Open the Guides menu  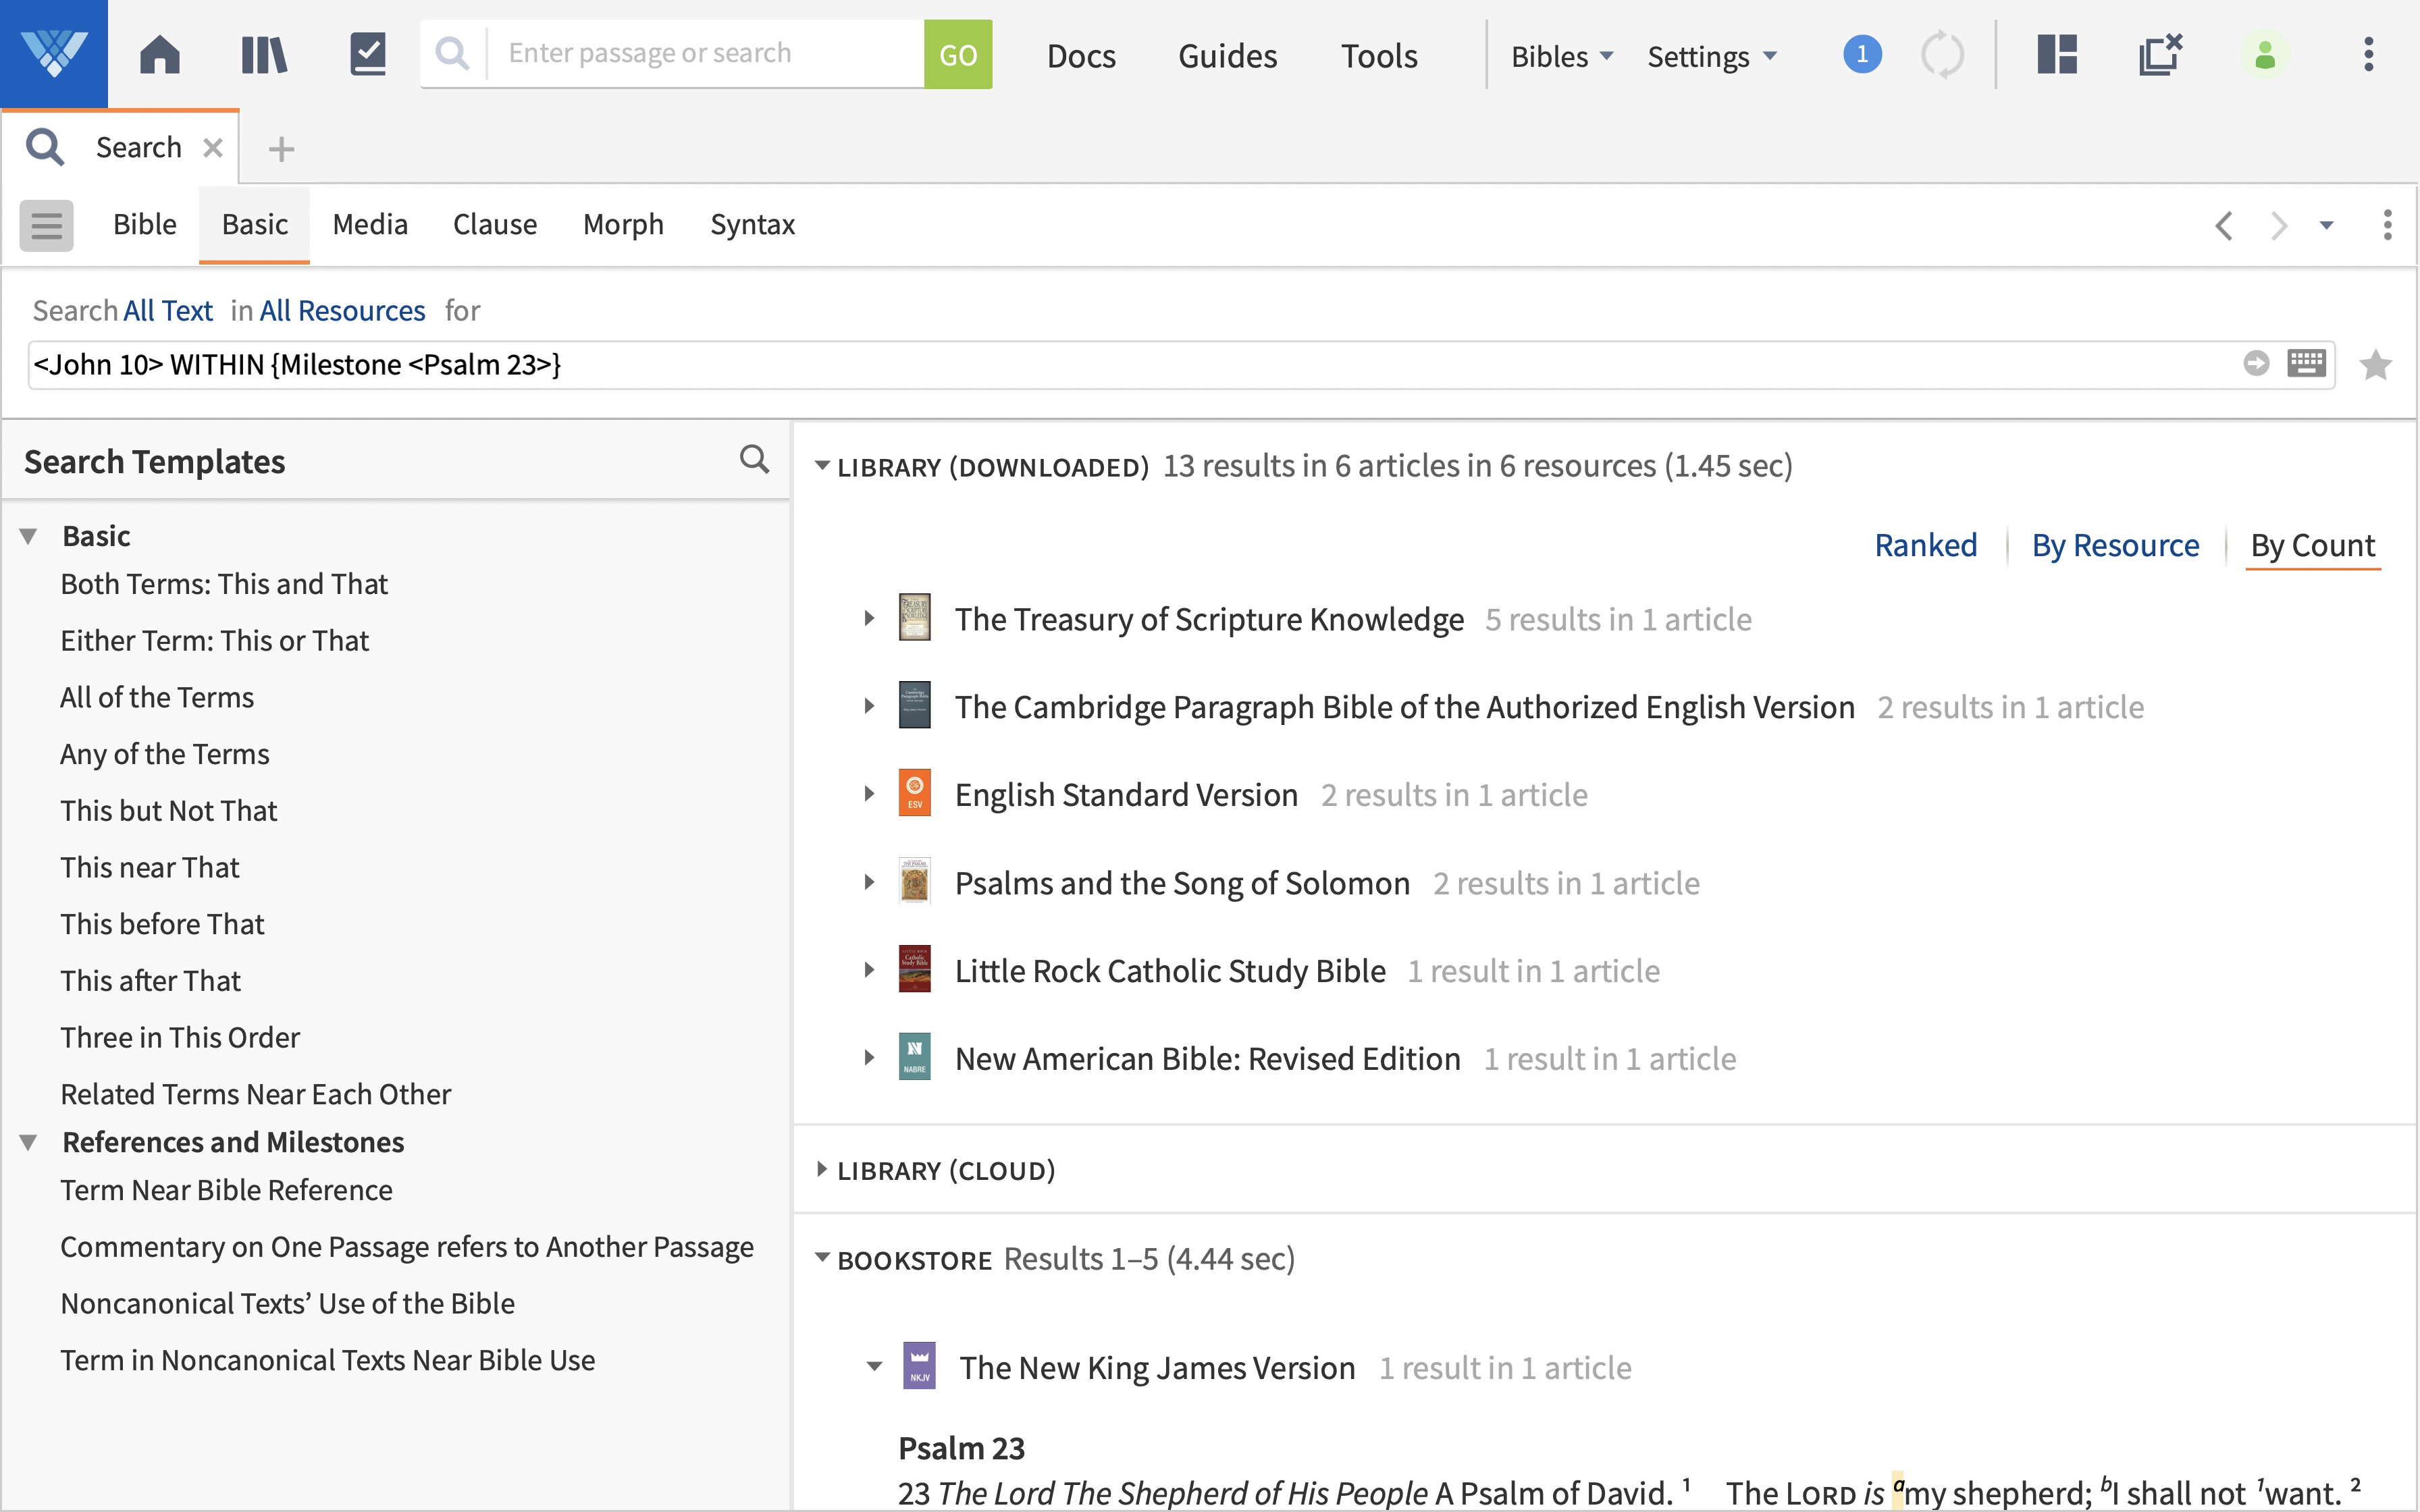[x=1227, y=56]
